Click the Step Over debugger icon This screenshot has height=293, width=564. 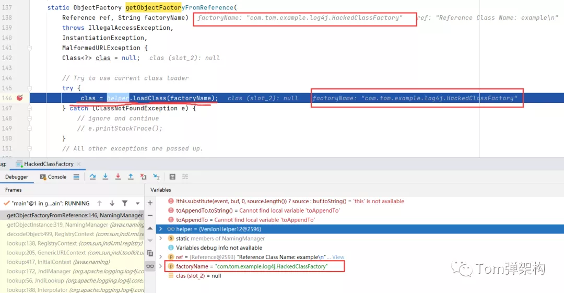pyautogui.click(x=92, y=177)
